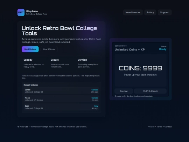Click the Verify & Unlock button
The height and width of the screenshot is (142, 189).
150,91
